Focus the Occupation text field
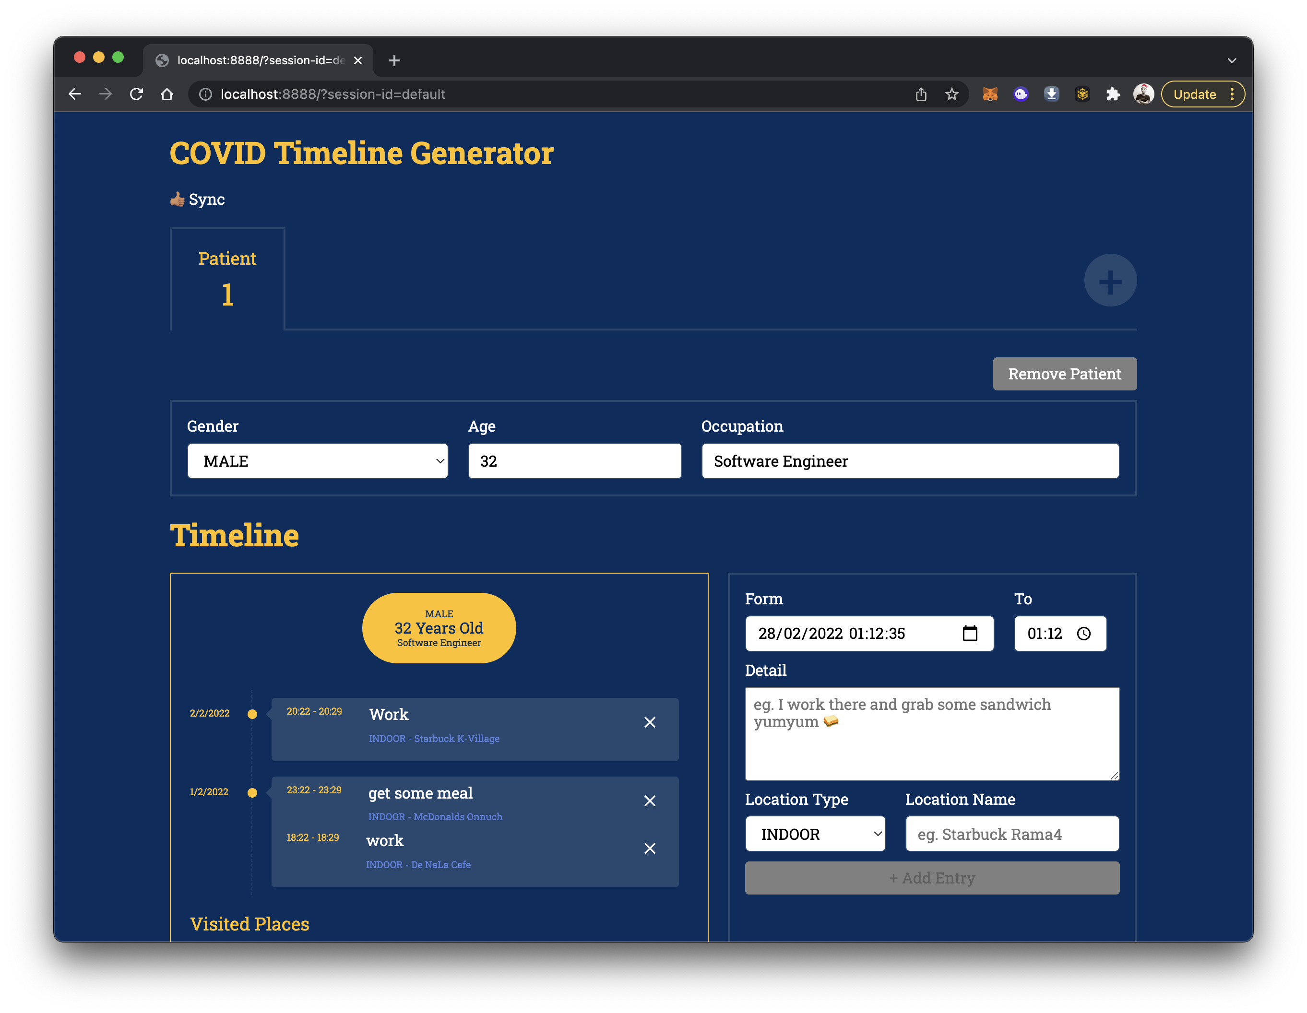1307x1013 pixels. tap(910, 461)
